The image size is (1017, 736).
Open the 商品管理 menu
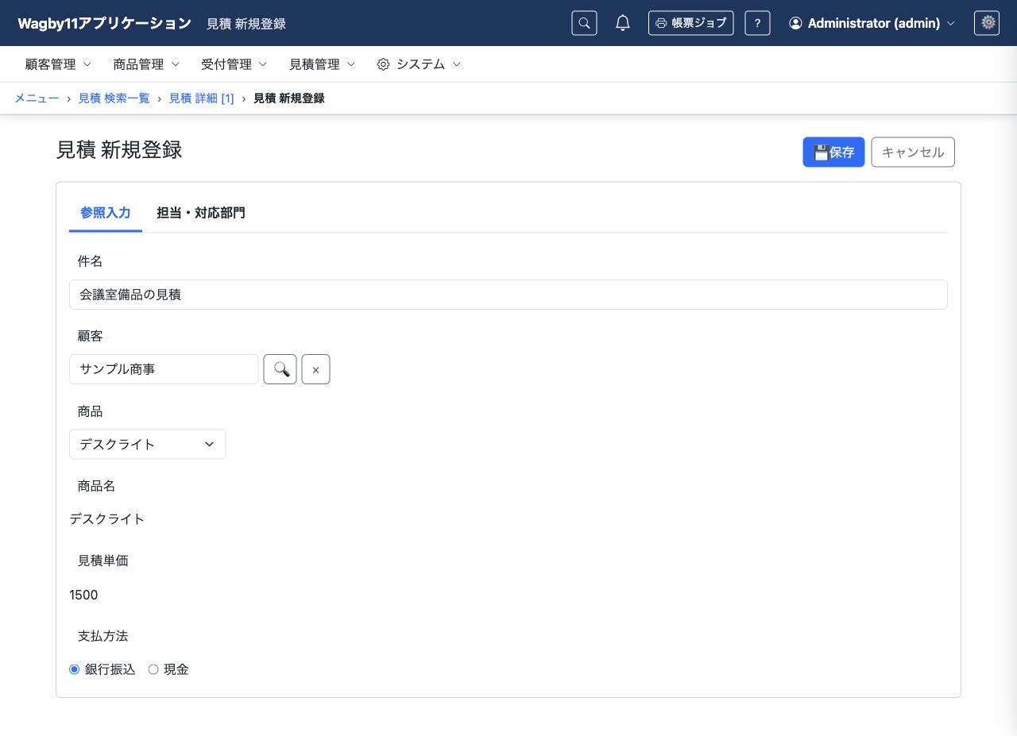coord(146,64)
